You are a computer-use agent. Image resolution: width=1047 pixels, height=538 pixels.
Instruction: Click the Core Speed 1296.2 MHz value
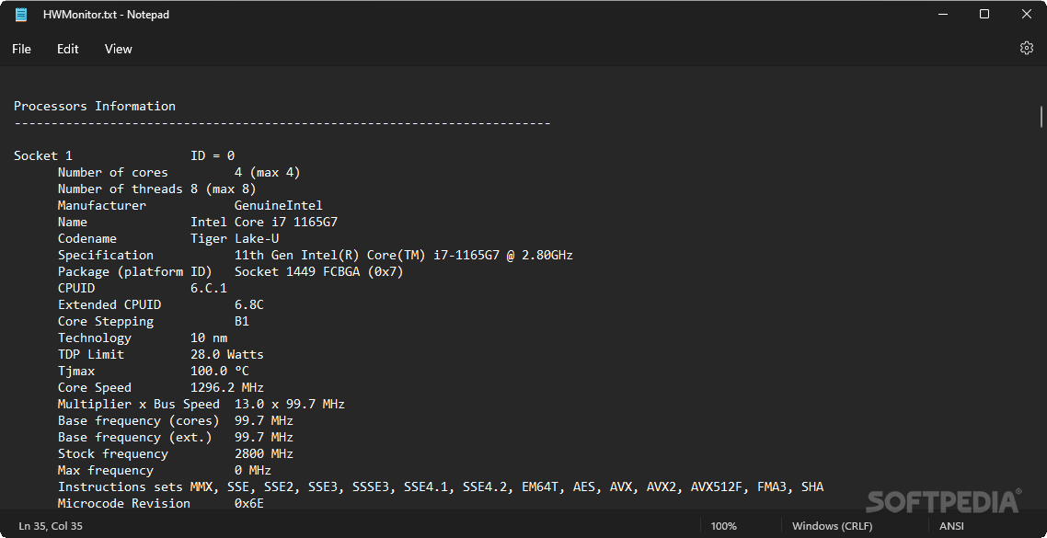click(227, 387)
